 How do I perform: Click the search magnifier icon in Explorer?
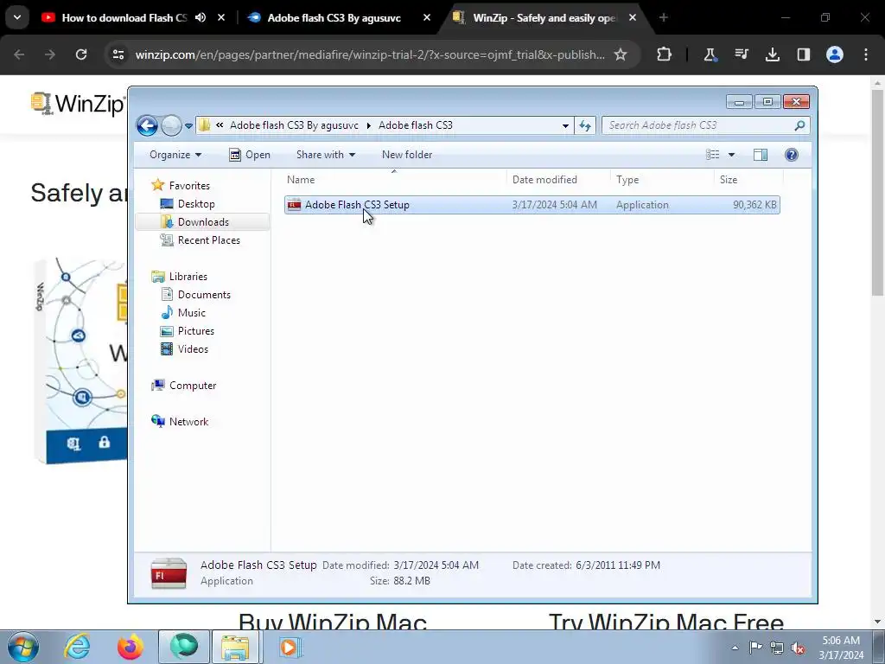(799, 125)
